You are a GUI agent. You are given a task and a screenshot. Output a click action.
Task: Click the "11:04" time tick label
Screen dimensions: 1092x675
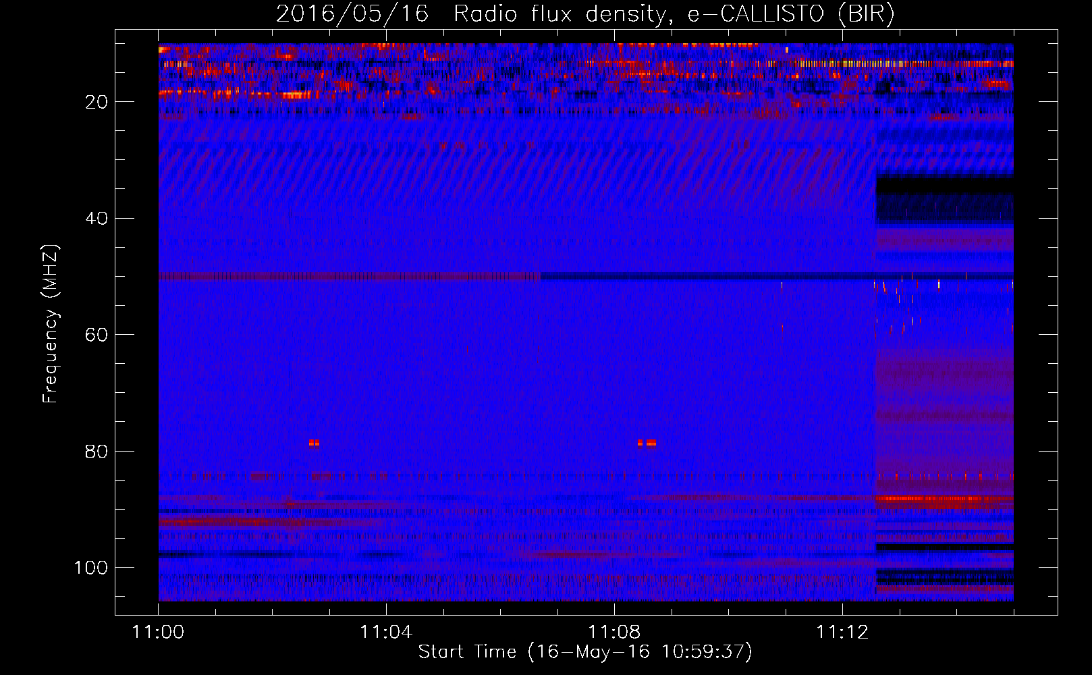386,632
